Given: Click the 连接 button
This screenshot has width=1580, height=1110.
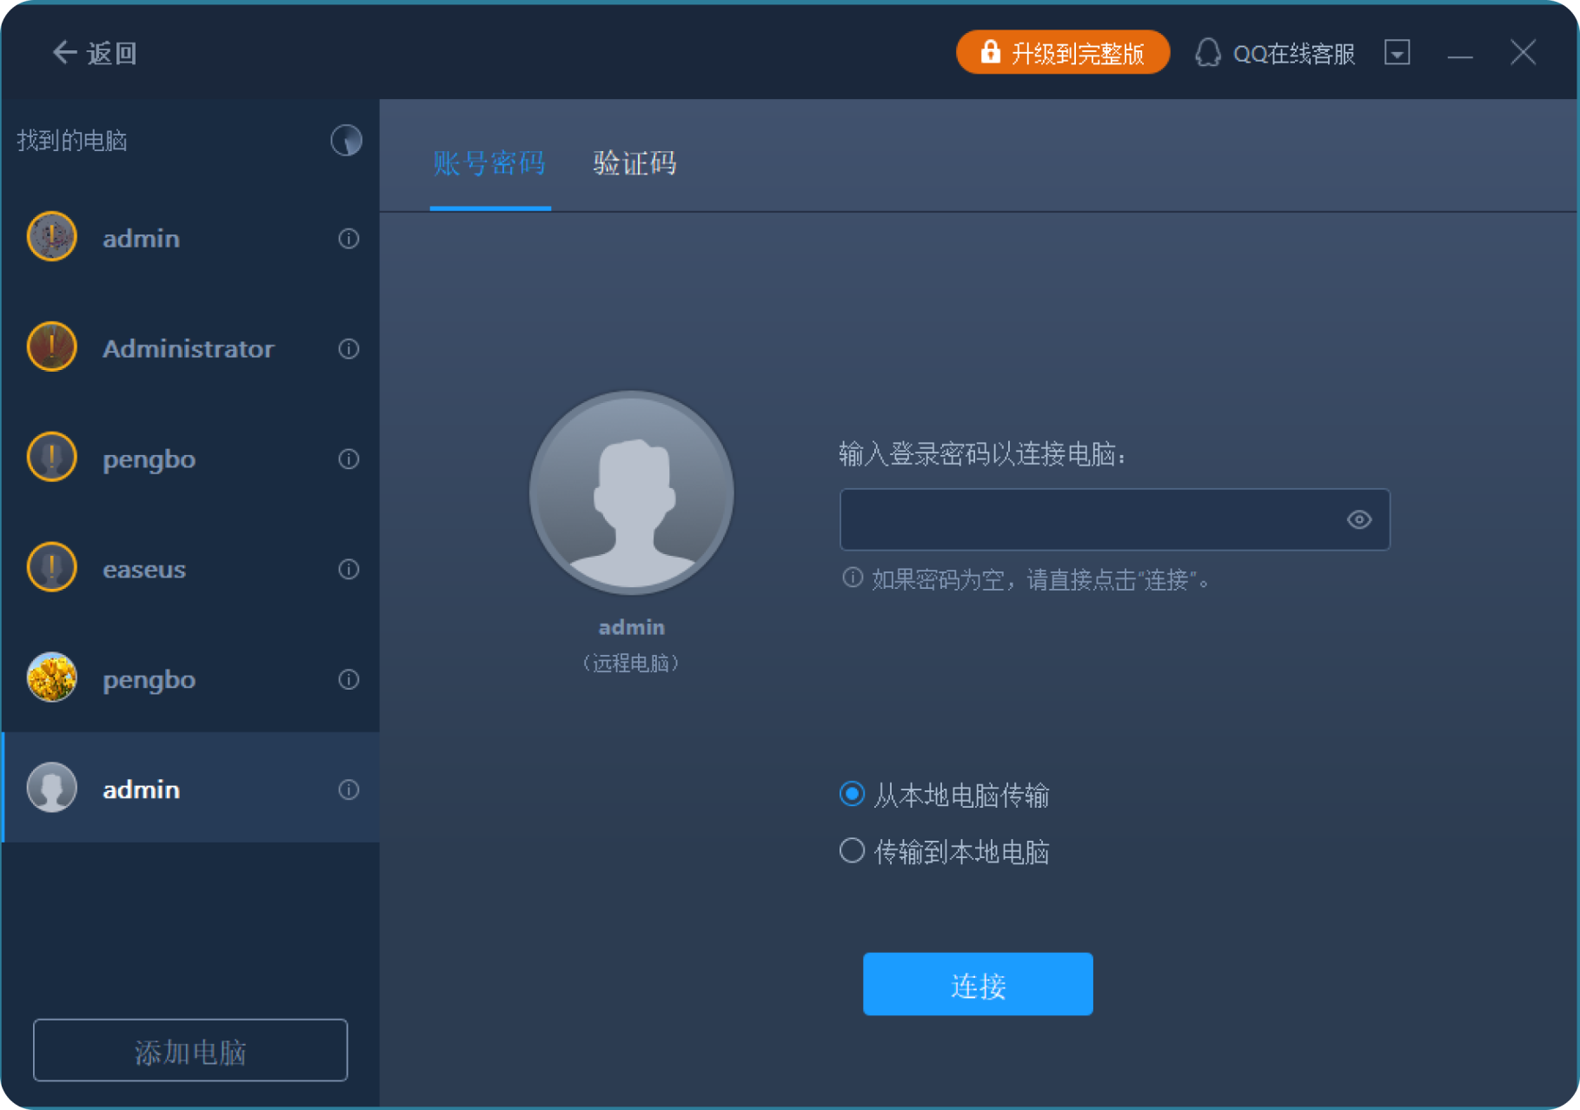Looking at the screenshot, I should (978, 984).
